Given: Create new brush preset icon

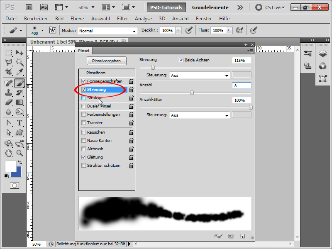Looking at the screenshot, I should (x=242, y=236).
